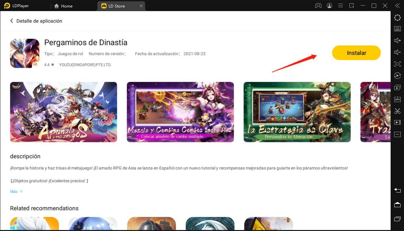404x231 pixels.
Task: Collapse the right sidebar with double-chevron
Action: point(397,6)
